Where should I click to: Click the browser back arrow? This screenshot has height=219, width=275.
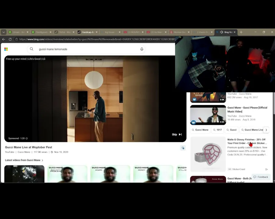click(x=4, y=39)
